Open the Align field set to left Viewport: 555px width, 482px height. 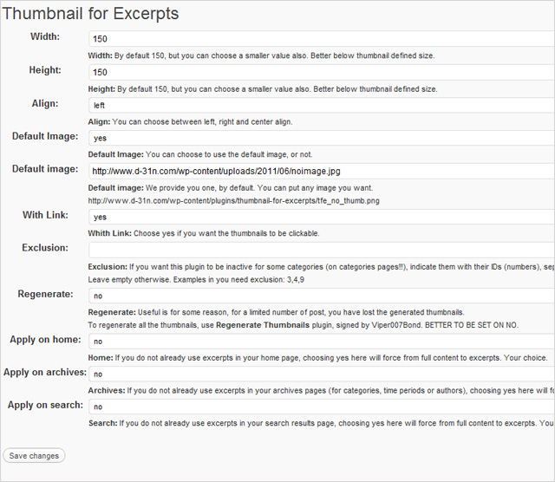(321, 106)
